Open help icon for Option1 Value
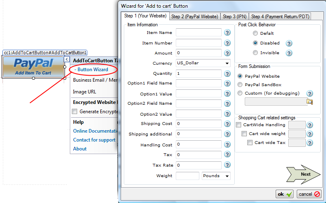 pos(227,94)
